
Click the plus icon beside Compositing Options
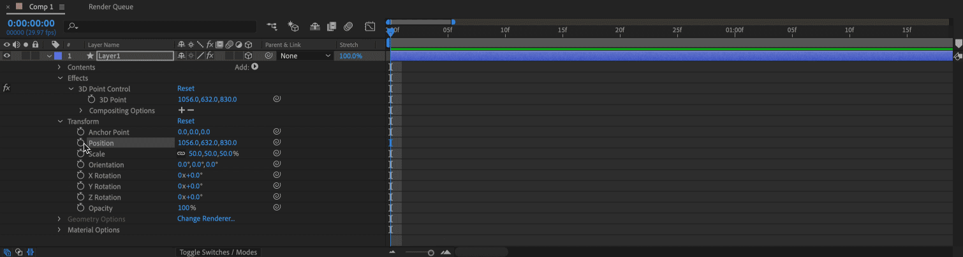coord(181,110)
